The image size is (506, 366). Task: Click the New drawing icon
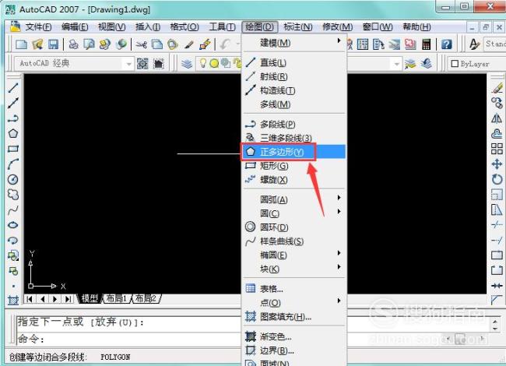[21, 44]
